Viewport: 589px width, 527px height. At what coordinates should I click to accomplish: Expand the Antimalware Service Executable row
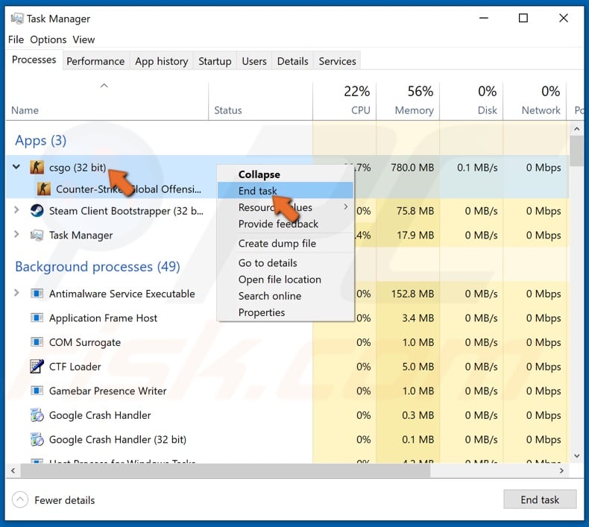[16, 293]
